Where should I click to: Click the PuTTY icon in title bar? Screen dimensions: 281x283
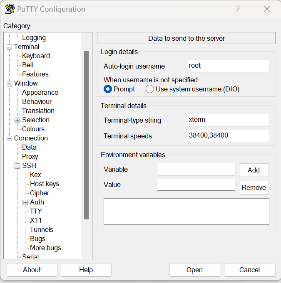(10, 9)
